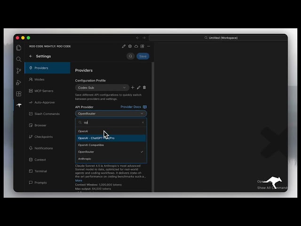Click the More link under model description
Image resolution: width=301 pixels, height=226 pixels.
[x=79, y=180]
